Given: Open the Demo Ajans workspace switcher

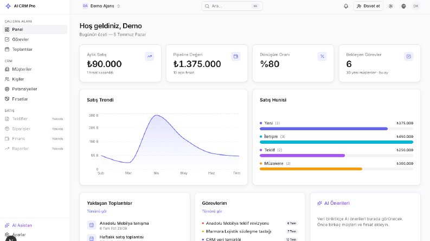Looking at the screenshot, I should (x=101, y=6).
